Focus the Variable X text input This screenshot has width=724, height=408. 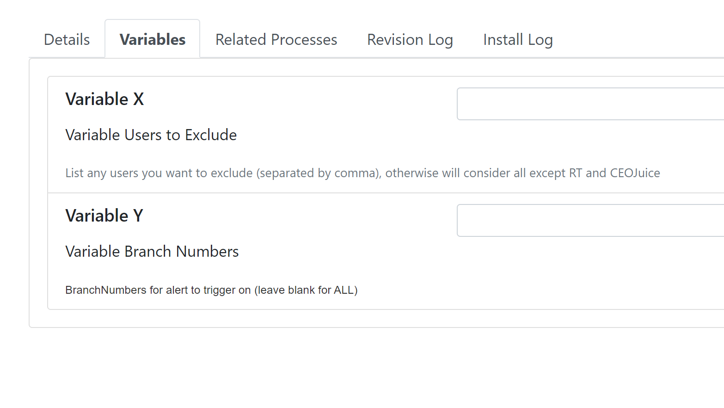tap(590, 104)
